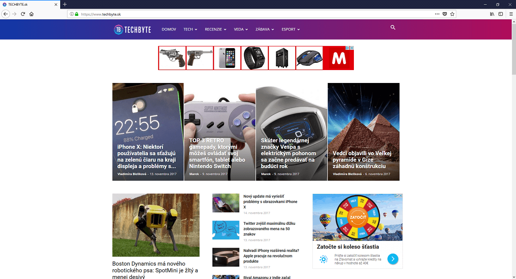The image size is (516, 279).
Task: Click the browser Back arrow button
Action: coord(6,14)
